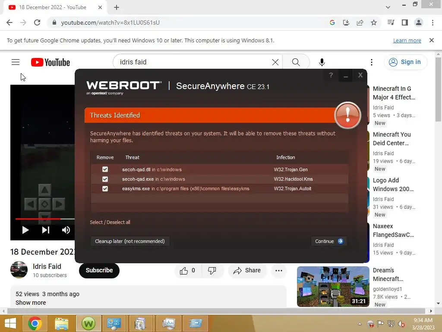Click the muted volume tray icon
The height and width of the screenshot is (332, 442).
tap(401, 324)
